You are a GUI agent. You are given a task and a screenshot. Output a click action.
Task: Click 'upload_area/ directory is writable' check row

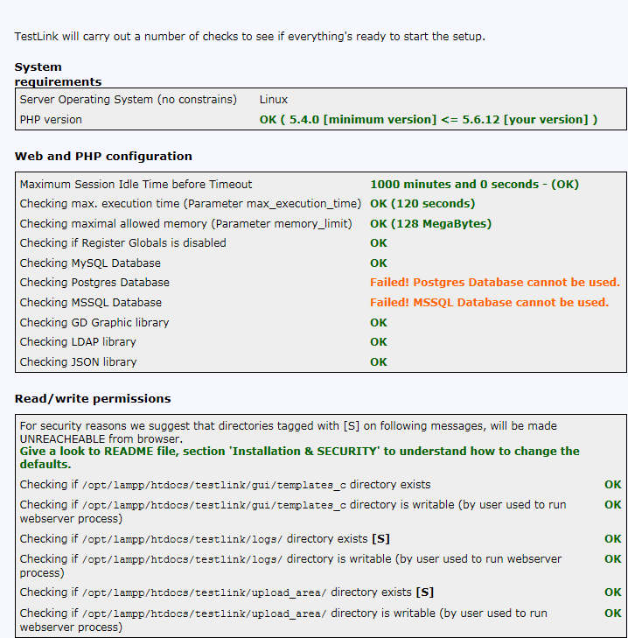pos(283,620)
